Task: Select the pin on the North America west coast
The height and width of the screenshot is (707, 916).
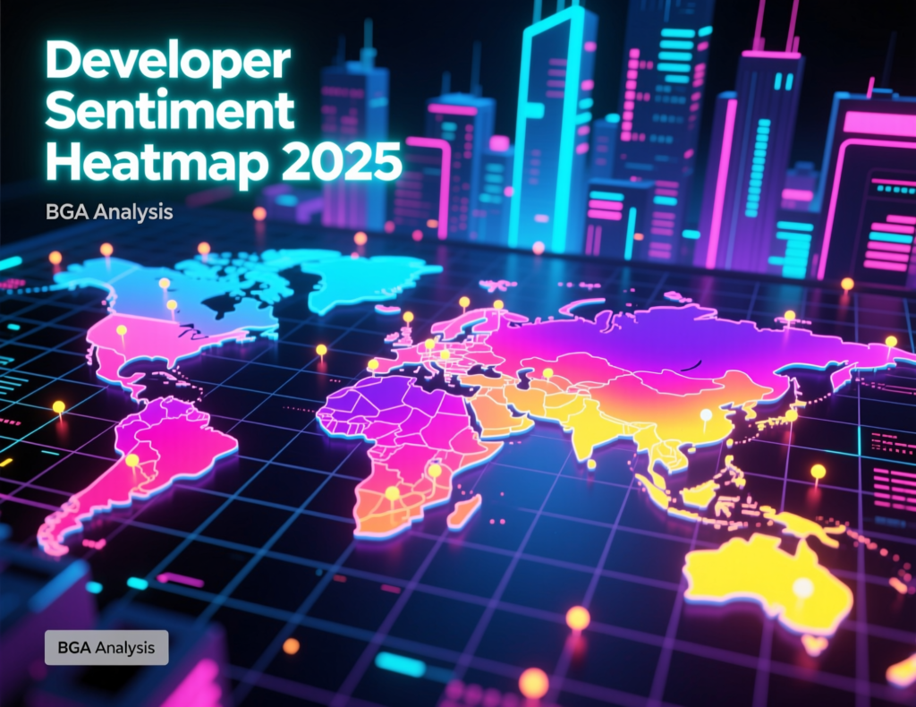Action: tap(122, 330)
